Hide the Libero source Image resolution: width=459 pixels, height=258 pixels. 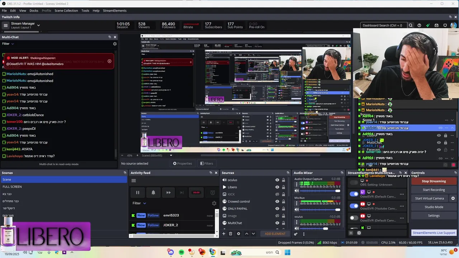click(x=277, y=187)
